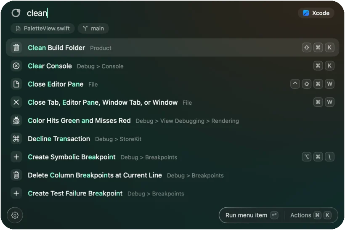Click the 'Debug > StoreKit' path label
Viewport: 345px width, 230px height.
pos(118,139)
